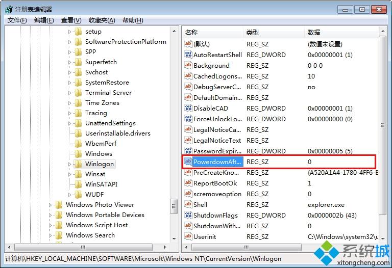392x268 pixels.
Task: Click the folder icon of Winlogon key
Action: coord(78,164)
